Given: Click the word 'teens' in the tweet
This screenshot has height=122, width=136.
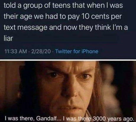Looking at the screenshot, I should [x=61, y=6].
